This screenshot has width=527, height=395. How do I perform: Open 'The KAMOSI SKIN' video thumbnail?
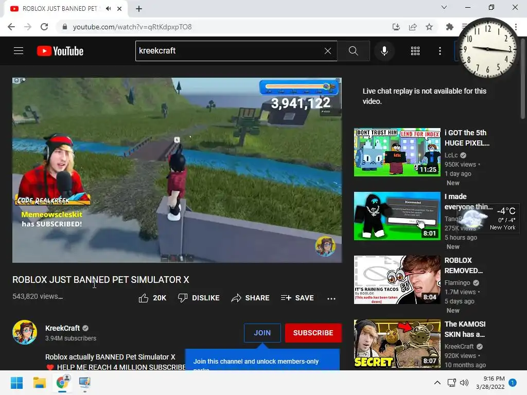397,343
